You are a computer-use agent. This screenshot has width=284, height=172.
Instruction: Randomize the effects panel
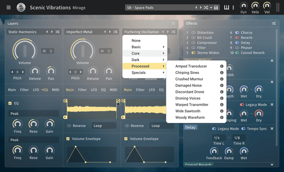(274, 23)
